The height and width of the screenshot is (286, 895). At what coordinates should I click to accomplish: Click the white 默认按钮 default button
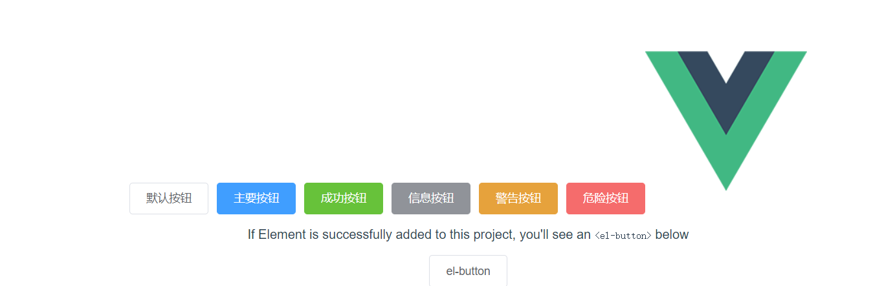pos(169,198)
